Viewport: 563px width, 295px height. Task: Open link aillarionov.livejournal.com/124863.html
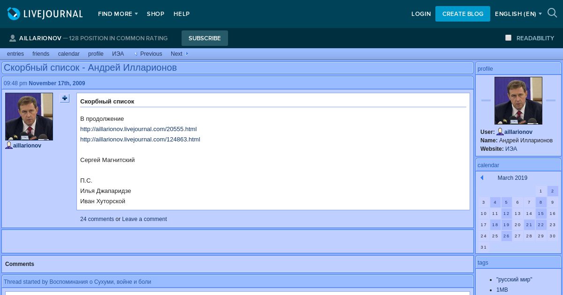pyautogui.click(x=140, y=140)
